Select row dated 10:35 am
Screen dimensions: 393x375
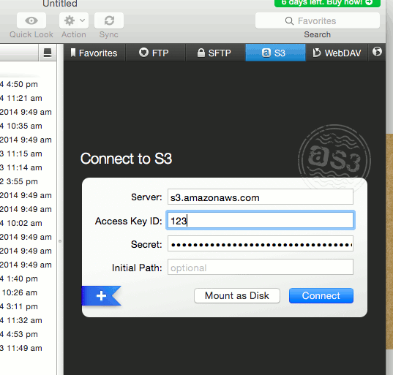tap(28, 126)
